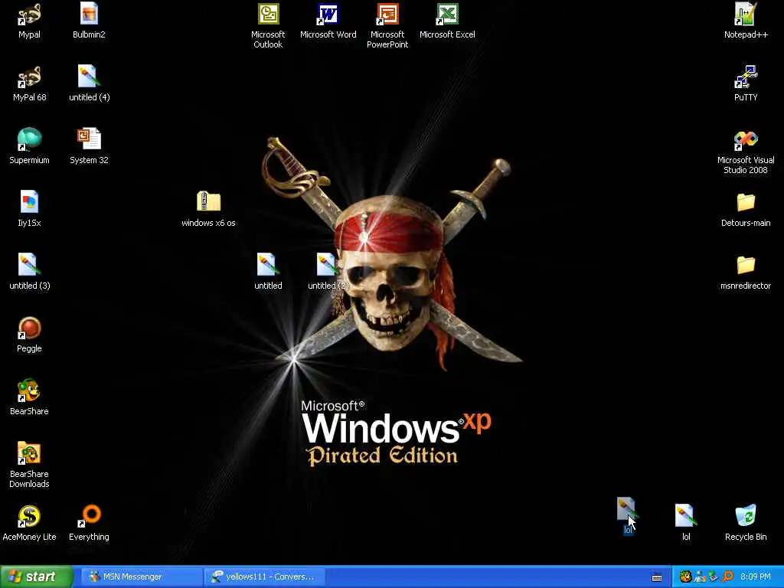Switch to yellows111 conversation taskbar window

[265, 577]
